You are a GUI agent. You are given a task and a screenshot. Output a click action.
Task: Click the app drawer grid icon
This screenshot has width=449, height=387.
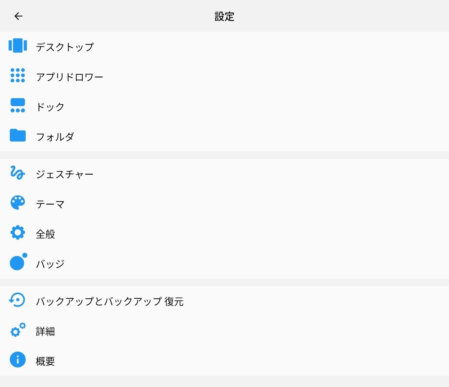(18, 76)
